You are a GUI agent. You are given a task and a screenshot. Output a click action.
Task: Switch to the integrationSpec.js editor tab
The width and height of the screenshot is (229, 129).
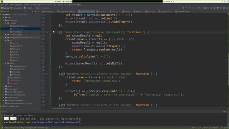(x=67, y=11)
